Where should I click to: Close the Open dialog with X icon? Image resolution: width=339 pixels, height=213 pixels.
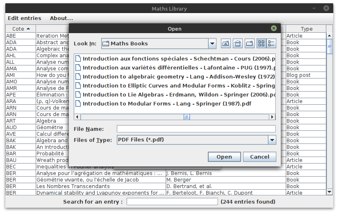[273, 29]
